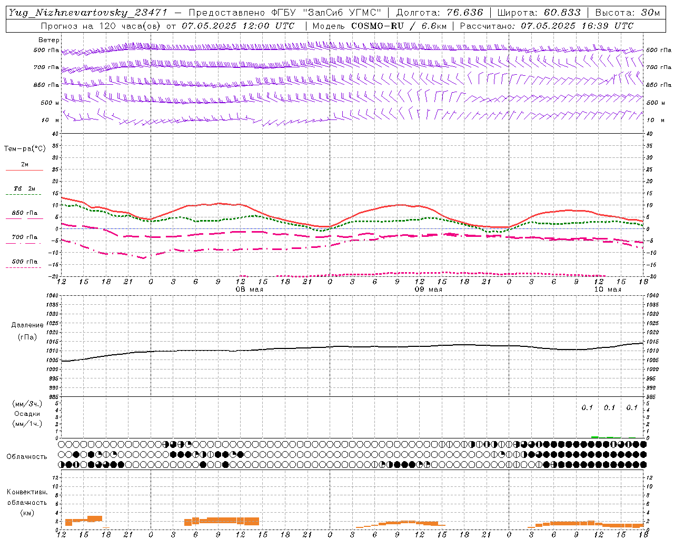The width and height of the screenshot is (674, 539).
Task: Select the (мм/3ч.) precipitation unit label
Action: [x=27, y=404]
